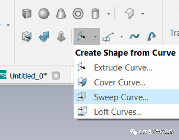Click the Extrude Face tool icon
Image resolution: width=179 pixels, height=140 pixels.
tap(27, 36)
